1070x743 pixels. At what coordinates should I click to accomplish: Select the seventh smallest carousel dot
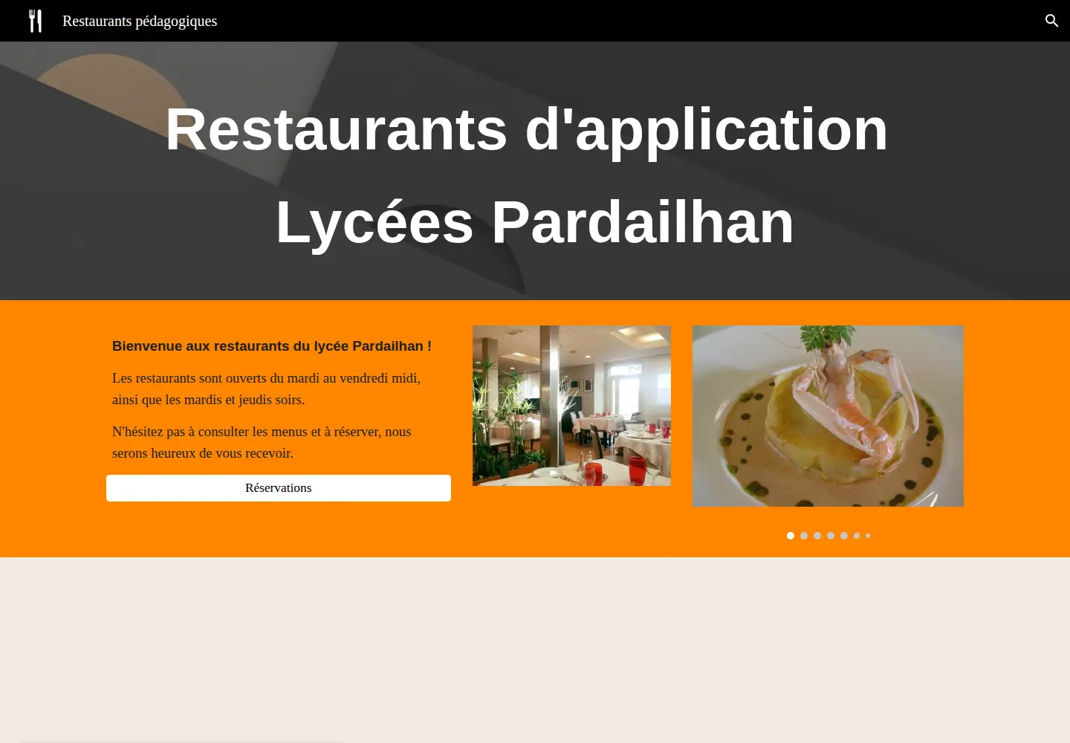coord(868,536)
